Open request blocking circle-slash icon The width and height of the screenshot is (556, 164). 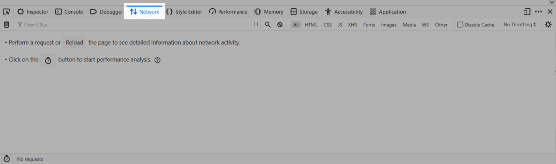280,25
